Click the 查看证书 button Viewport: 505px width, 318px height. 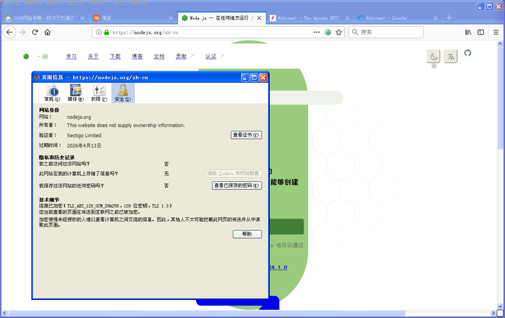tap(246, 135)
